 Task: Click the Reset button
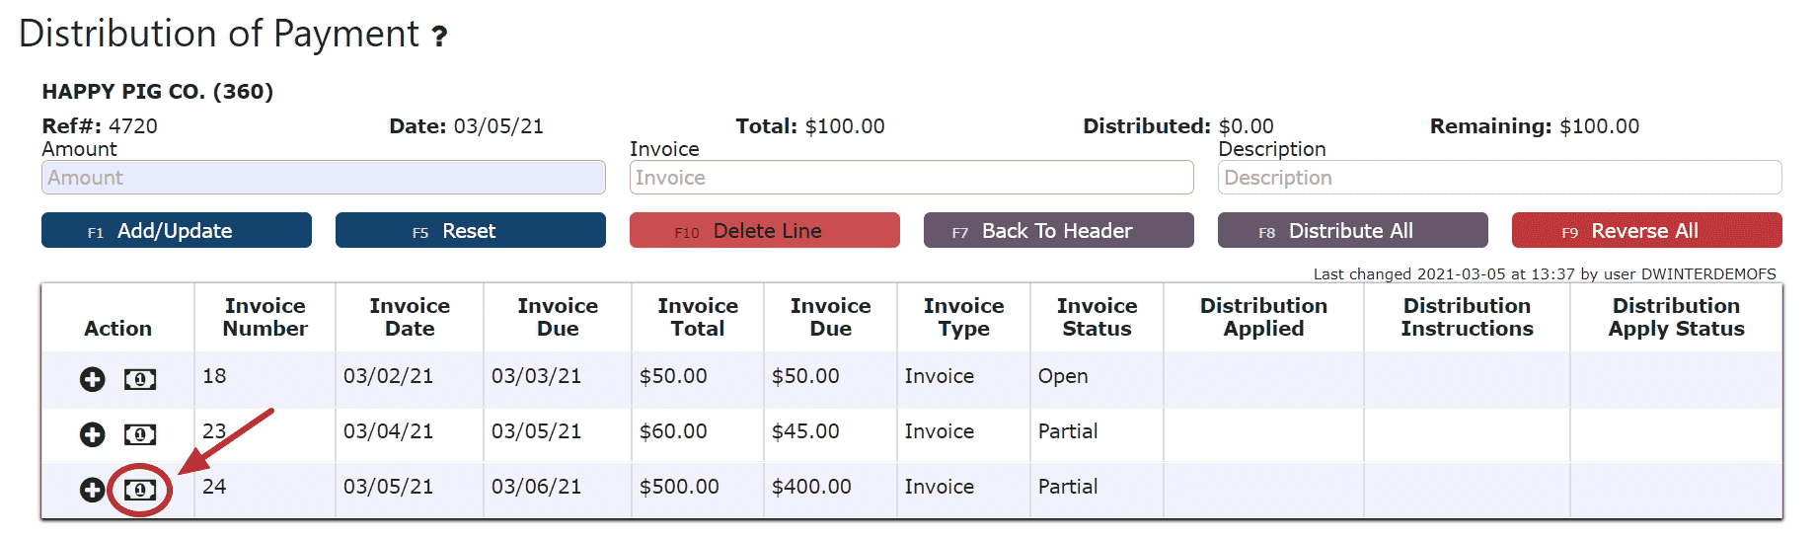point(471,230)
